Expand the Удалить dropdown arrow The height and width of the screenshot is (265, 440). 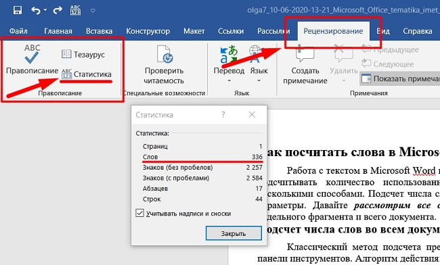click(344, 80)
